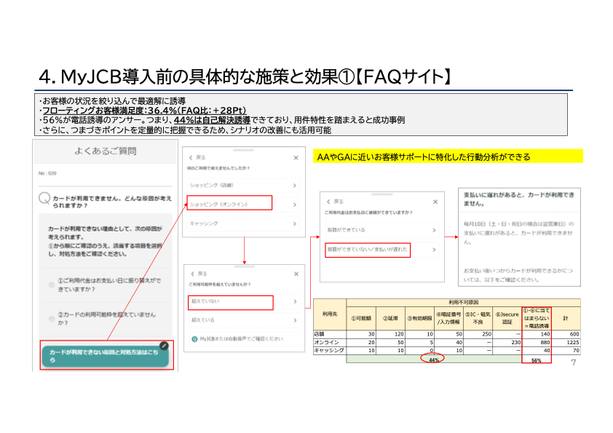This screenshot has width=613, height=433.
Task: Click the drag handle atop the ご利用可能枠 panel
Action: point(245,266)
